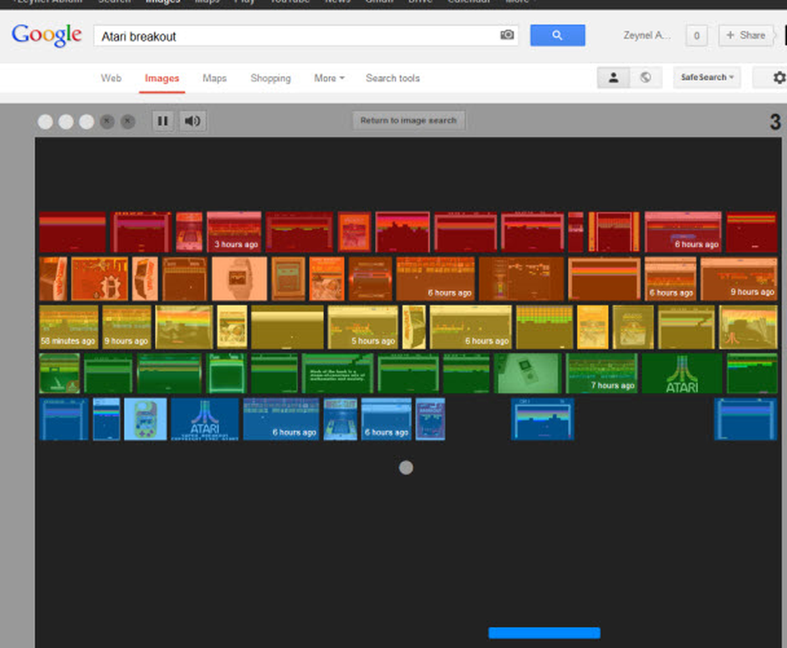Click the camera search-by-image icon
Screen dimensions: 787x648
(507, 35)
